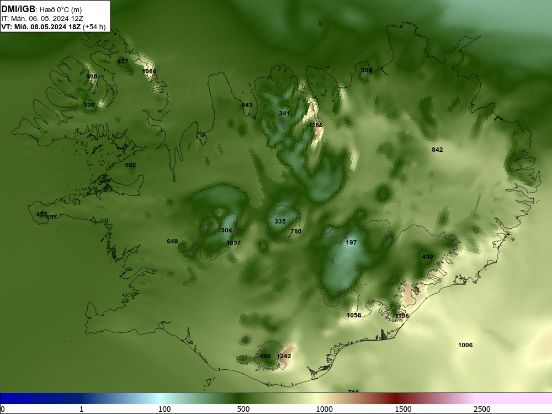Screen dimensions: 552x414
Task: Click the 341 value on the map
Action: click(284, 113)
